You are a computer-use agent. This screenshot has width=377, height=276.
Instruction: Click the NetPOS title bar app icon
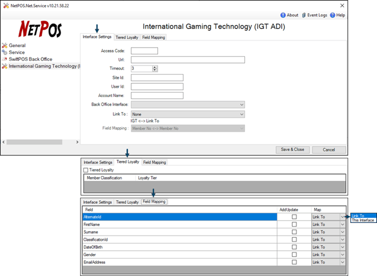click(6, 5)
